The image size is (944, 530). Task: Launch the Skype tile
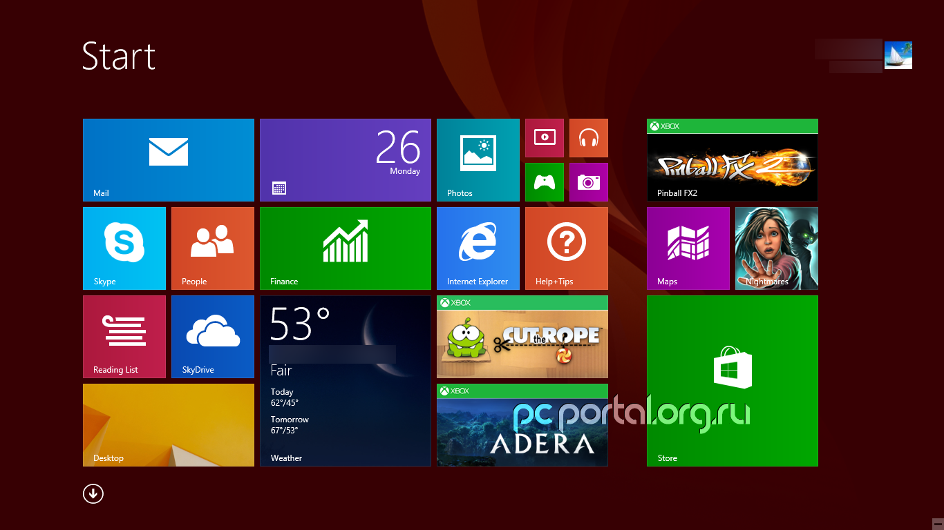point(124,248)
